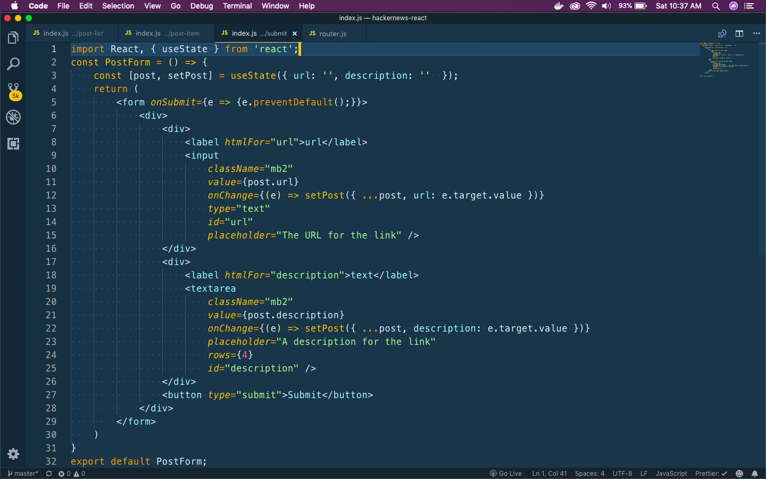The width and height of the screenshot is (766, 479).
Task: Click placeholder text "The URL for the link"
Action: 339,235
